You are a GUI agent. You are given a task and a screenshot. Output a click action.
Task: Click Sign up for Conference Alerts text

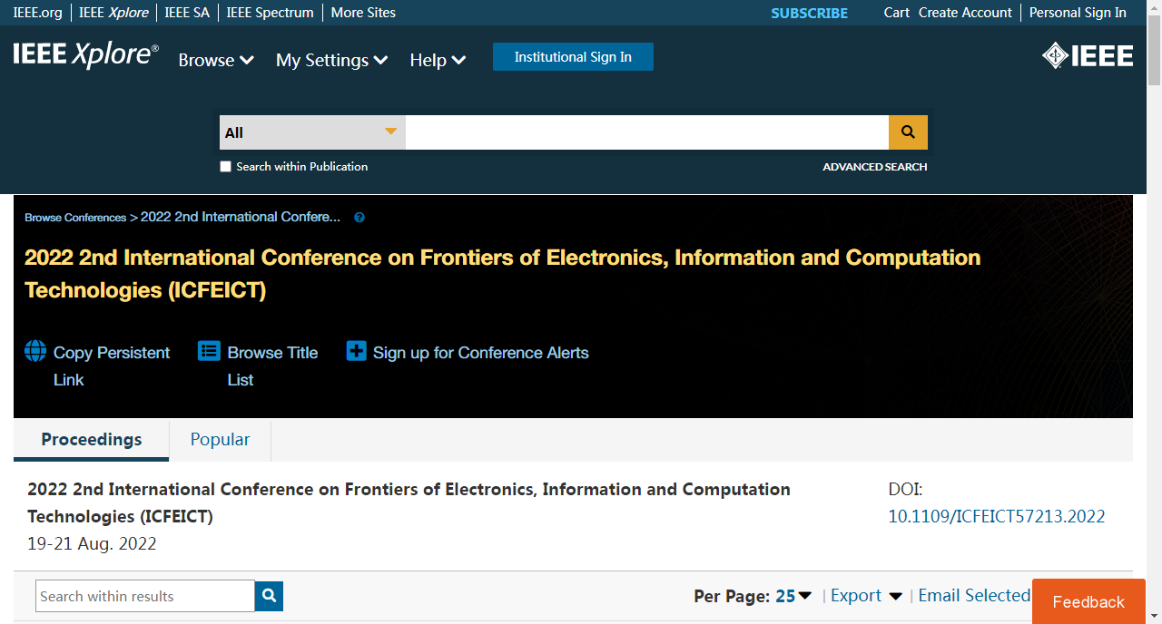[x=481, y=353]
